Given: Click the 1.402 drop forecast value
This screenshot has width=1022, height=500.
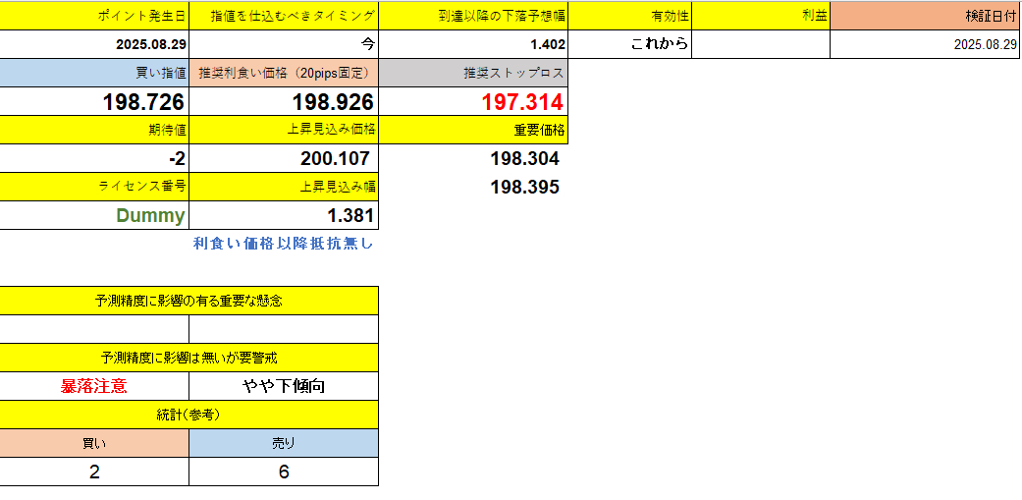Looking at the screenshot, I should [473, 44].
